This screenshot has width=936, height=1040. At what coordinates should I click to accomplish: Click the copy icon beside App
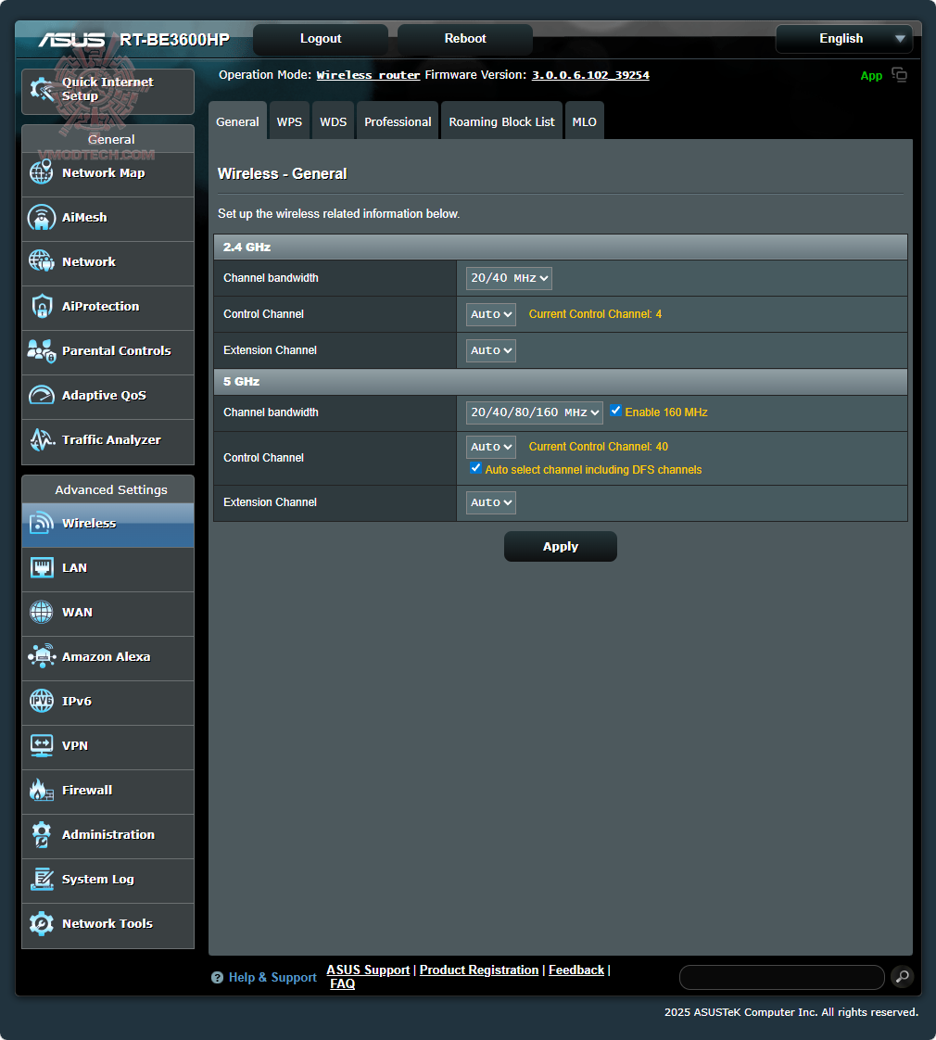tap(900, 74)
